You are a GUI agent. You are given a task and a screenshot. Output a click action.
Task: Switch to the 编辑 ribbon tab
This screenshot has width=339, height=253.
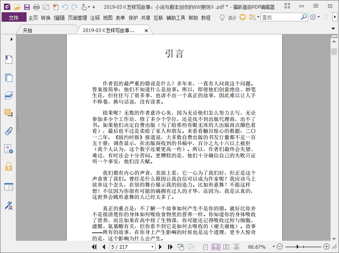(x=59, y=18)
